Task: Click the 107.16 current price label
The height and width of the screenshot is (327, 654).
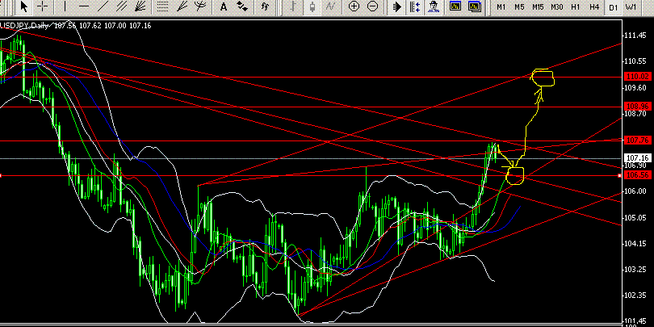Action: click(x=638, y=157)
